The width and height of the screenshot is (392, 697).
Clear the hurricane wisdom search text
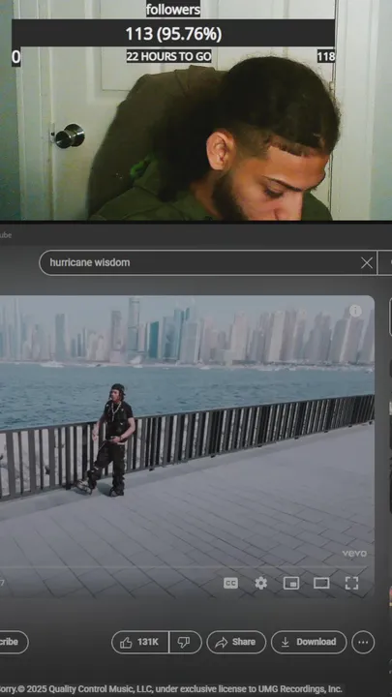(367, 263)
